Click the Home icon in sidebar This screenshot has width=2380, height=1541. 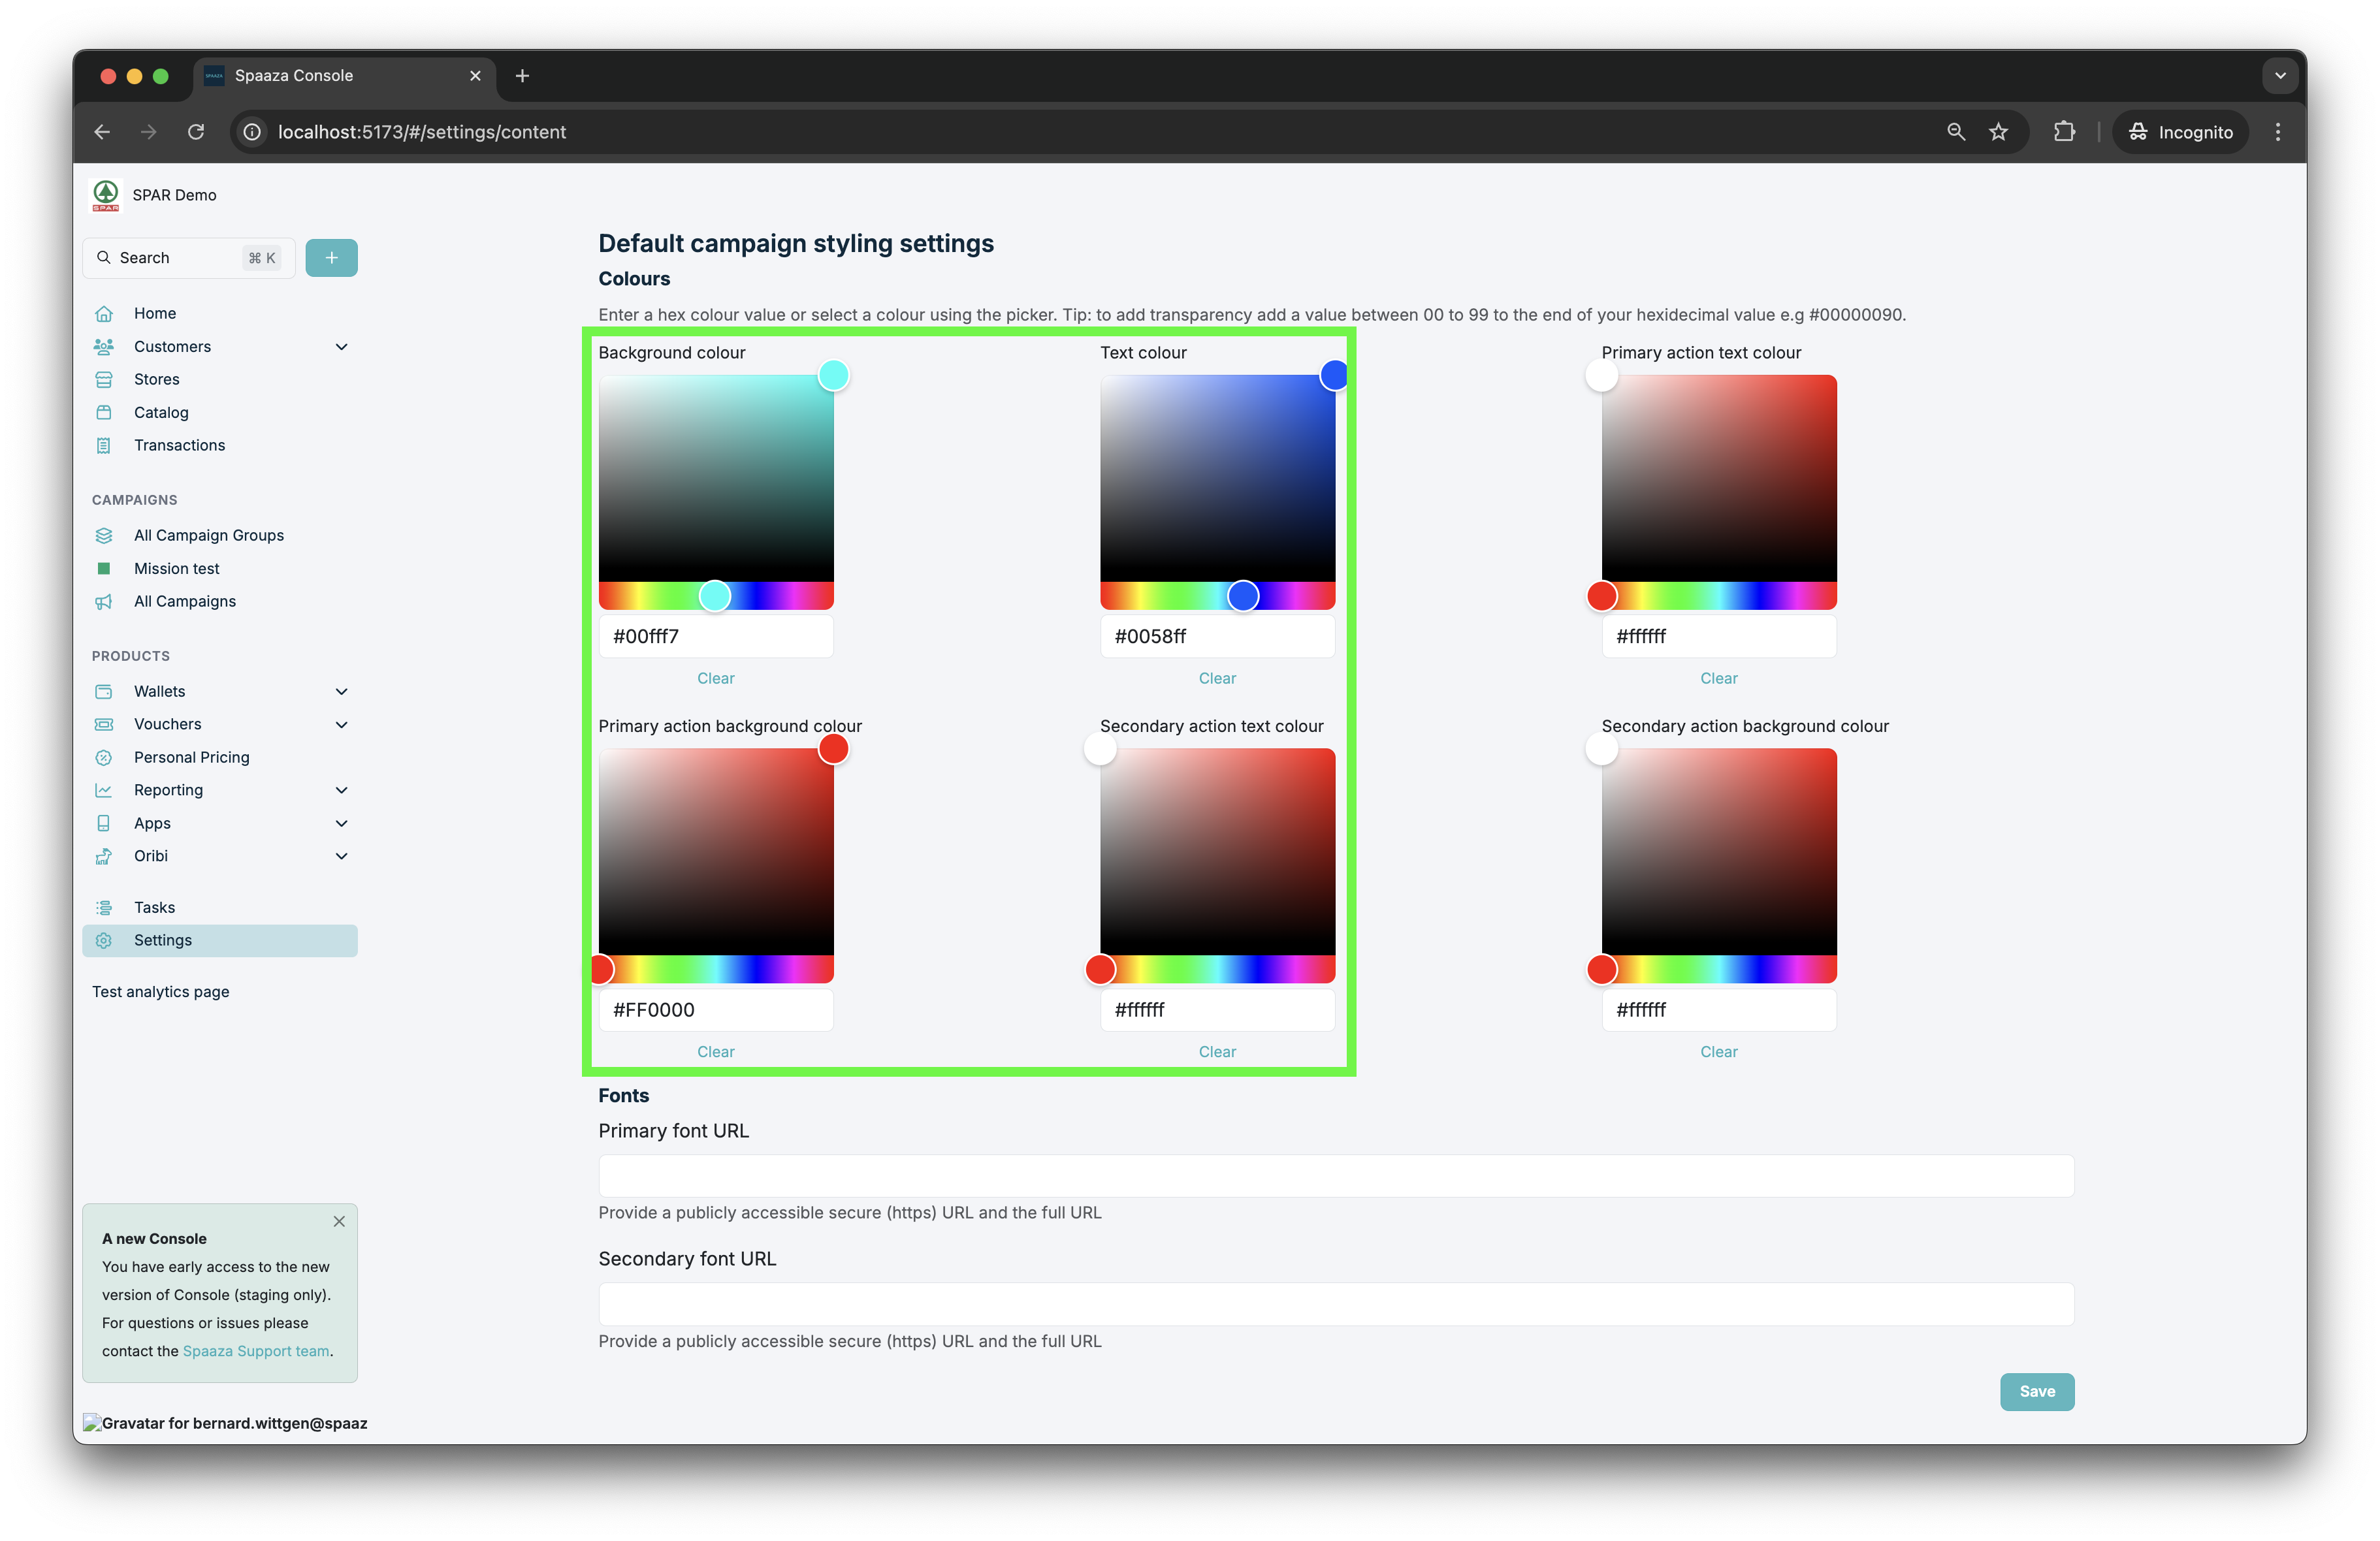(x=104, y=314)
